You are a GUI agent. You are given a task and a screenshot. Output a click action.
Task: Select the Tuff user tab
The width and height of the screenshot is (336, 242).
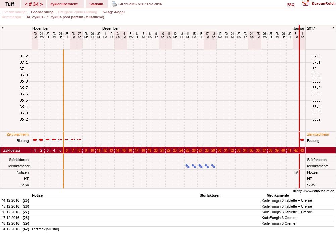point(10,4)
